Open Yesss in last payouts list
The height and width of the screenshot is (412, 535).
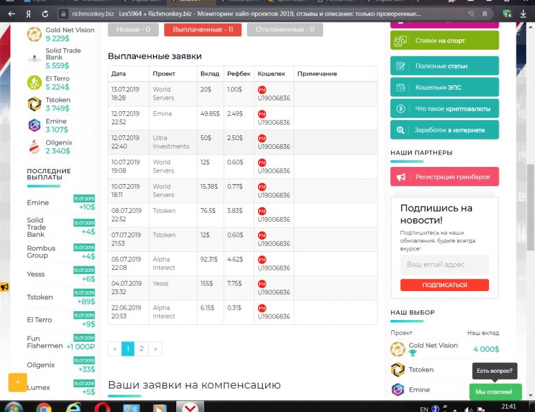(36, 275)
